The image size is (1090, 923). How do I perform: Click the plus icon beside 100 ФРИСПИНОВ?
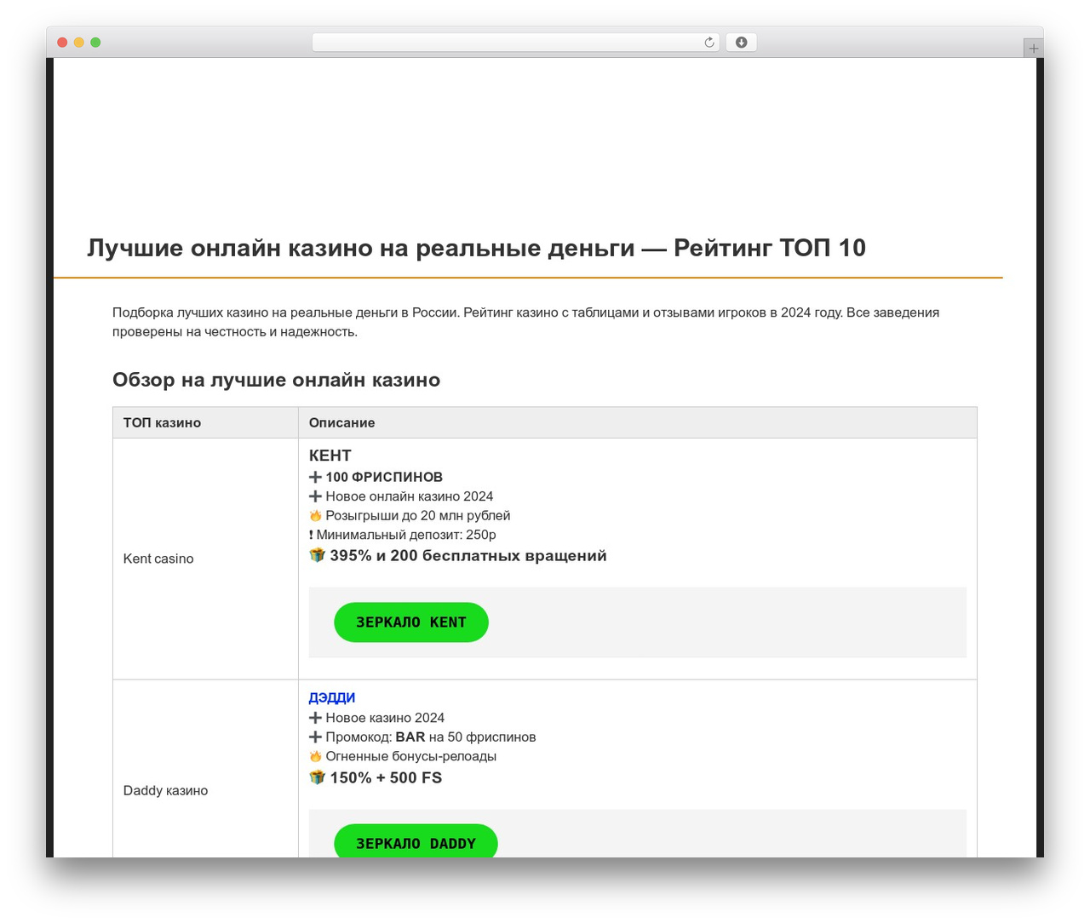(x=315, y=477)
